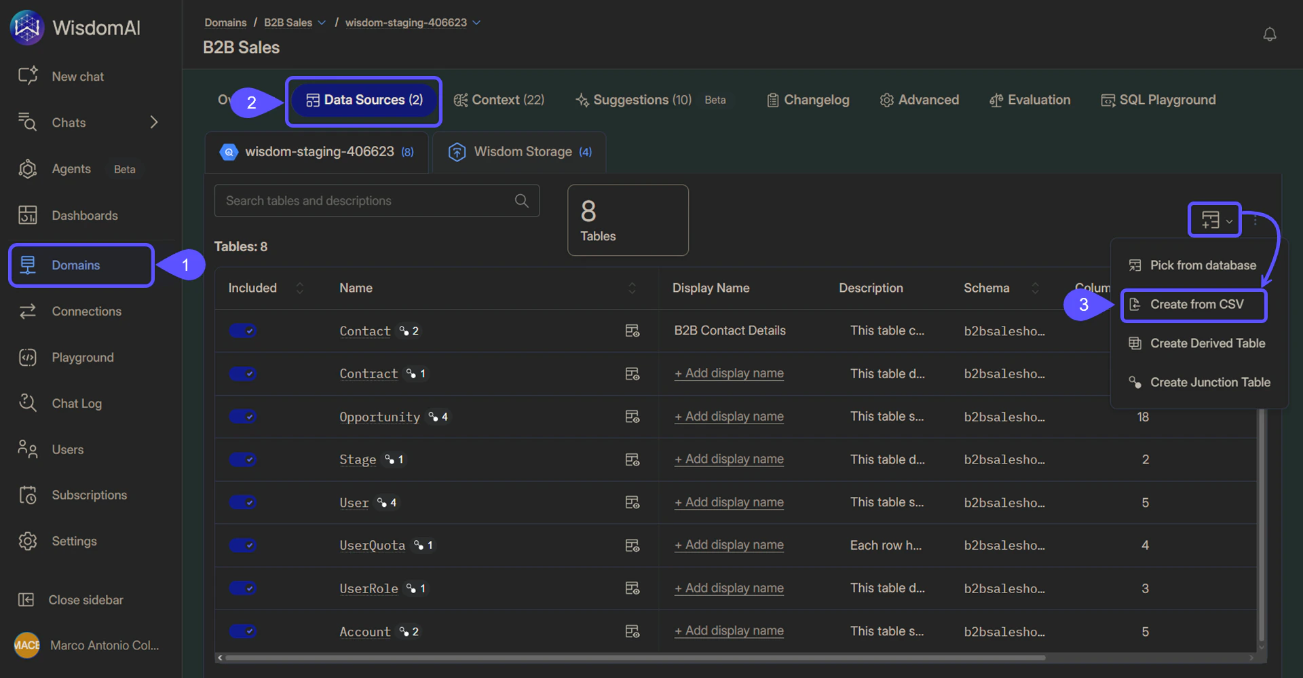Open the Advanced tab
1303x678 pixels.
tap(920, 100)
